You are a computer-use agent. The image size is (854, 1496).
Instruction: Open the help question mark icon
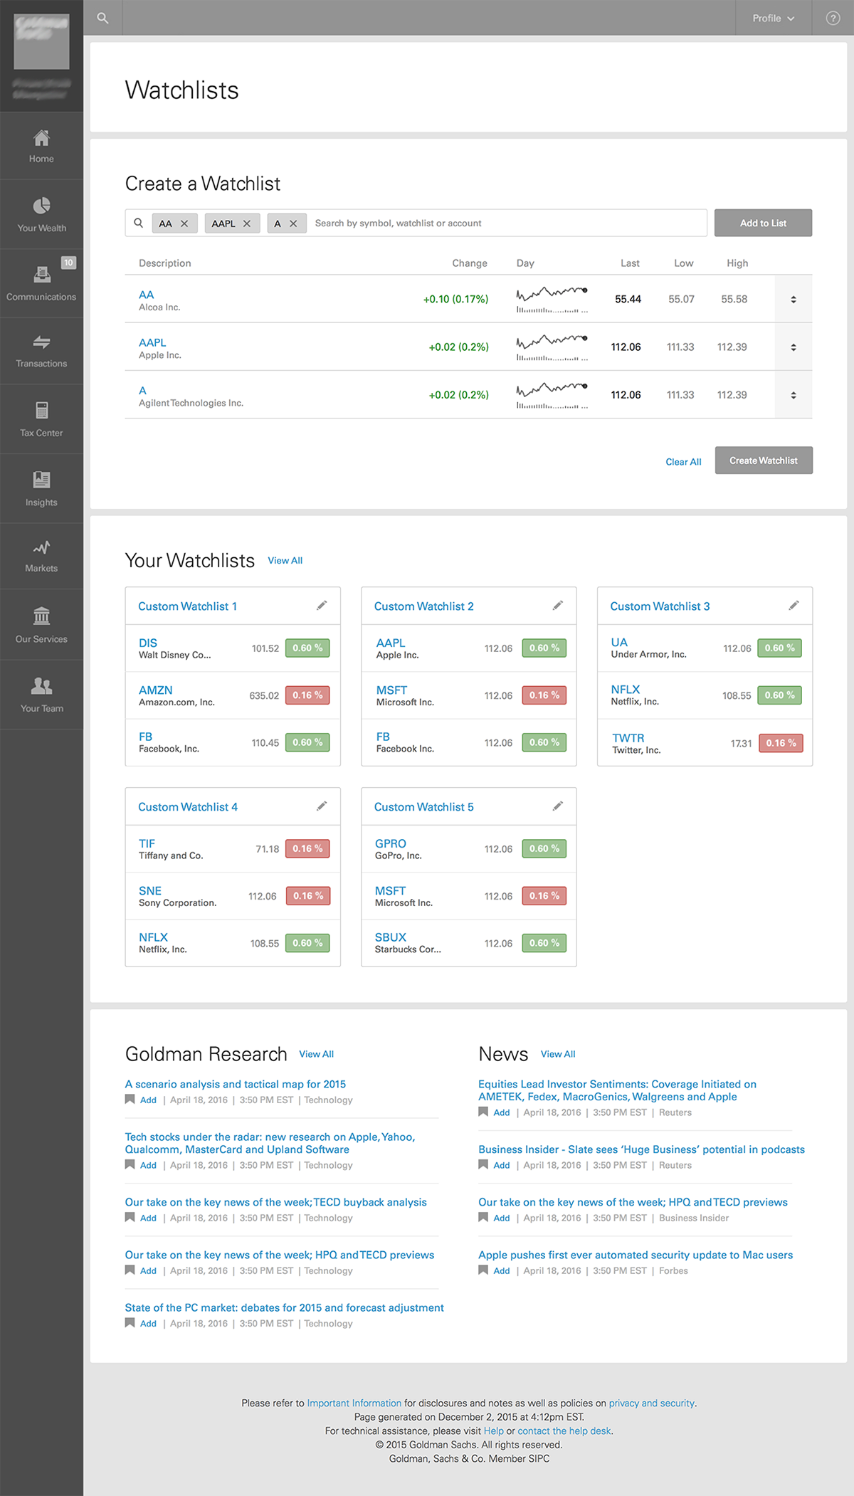(833, 18)
